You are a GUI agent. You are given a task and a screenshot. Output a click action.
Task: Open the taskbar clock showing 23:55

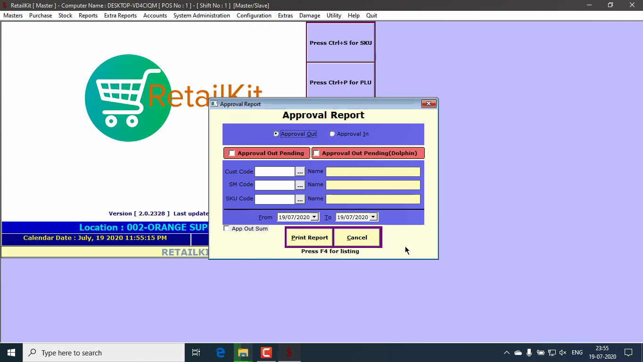coord(602,353)
